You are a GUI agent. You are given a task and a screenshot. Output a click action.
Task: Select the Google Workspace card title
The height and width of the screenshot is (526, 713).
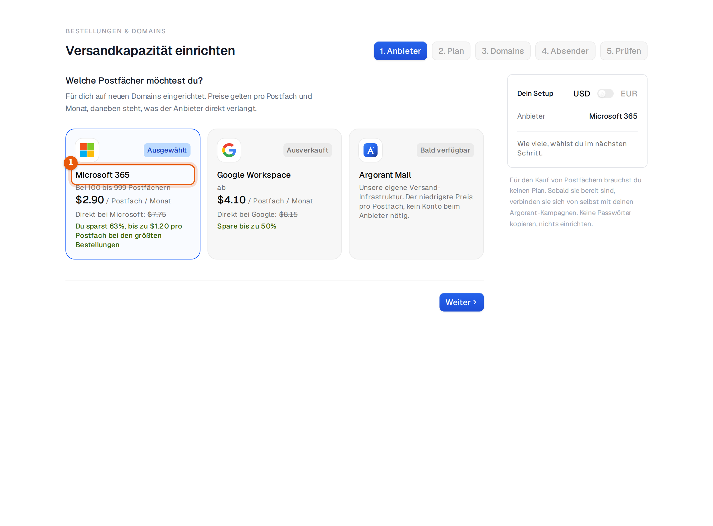(x=254, y=175)
